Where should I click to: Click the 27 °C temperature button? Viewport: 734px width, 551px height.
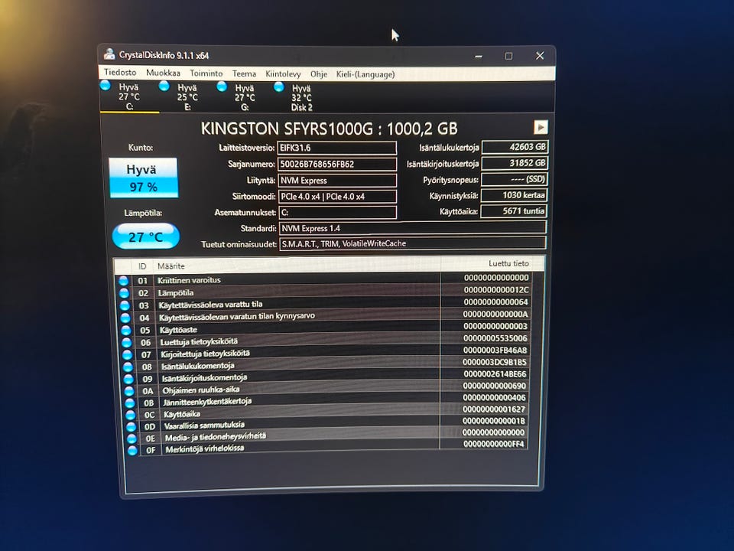[145, 236]
